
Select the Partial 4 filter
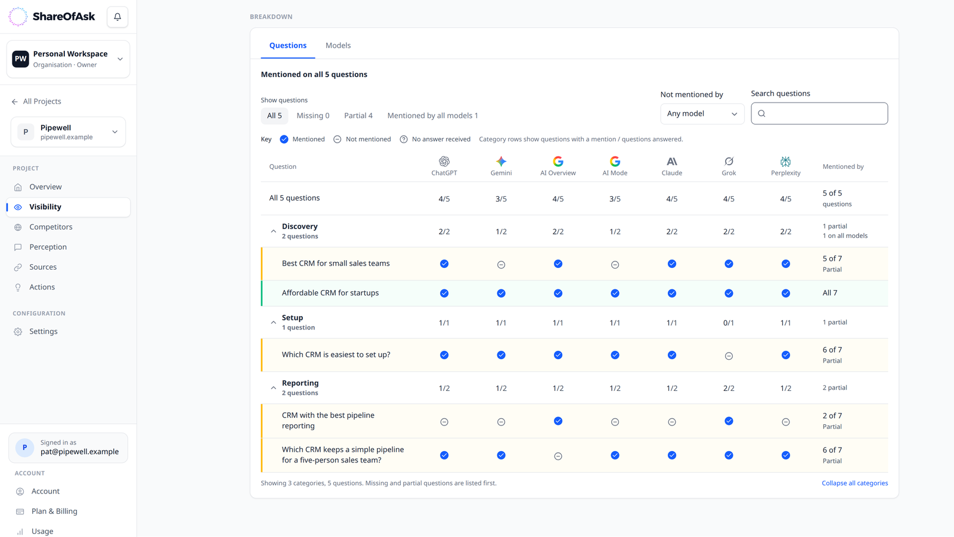pos(358,116)
